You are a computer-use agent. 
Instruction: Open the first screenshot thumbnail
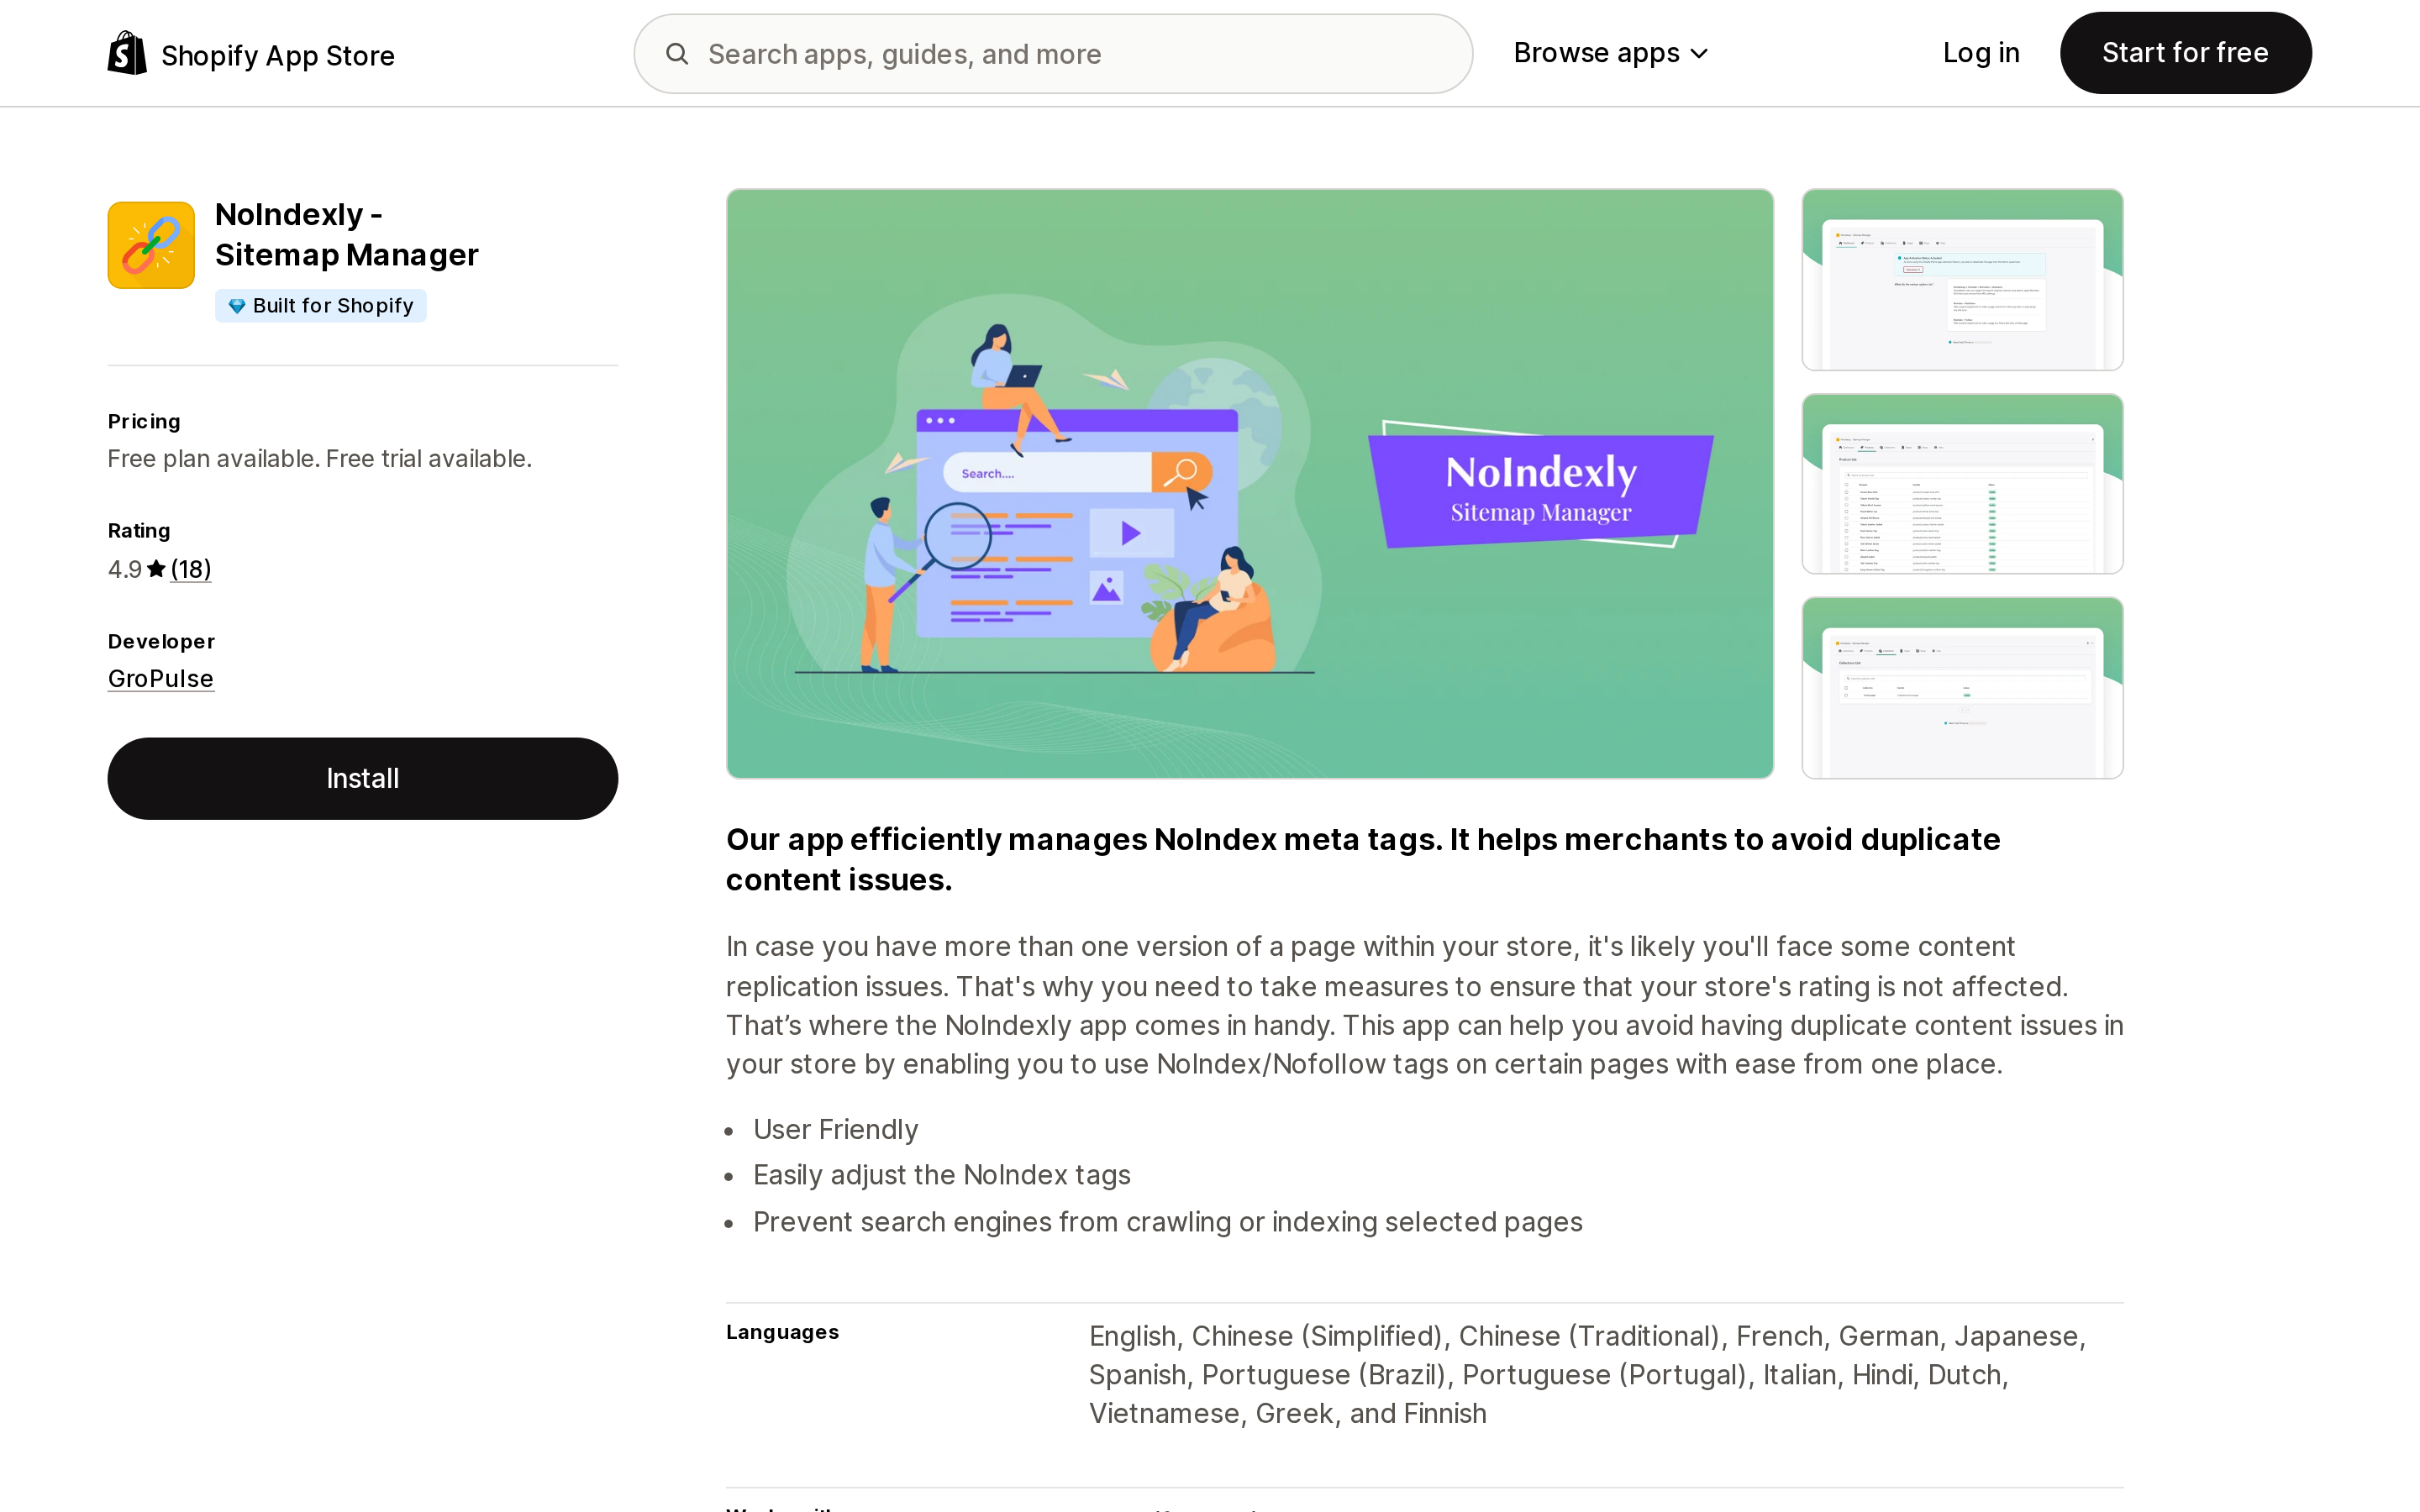[x=1962, y=280]
